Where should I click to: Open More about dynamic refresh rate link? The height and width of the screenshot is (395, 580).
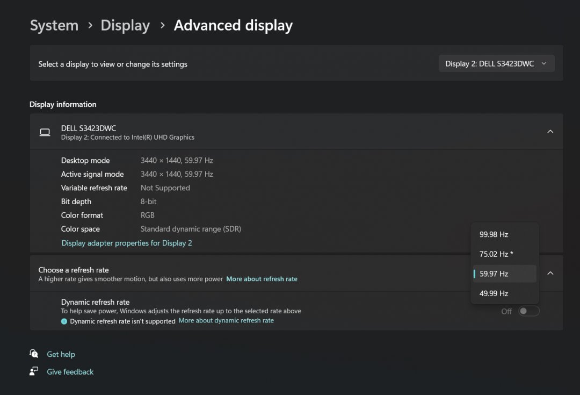[x=226, y=321]
